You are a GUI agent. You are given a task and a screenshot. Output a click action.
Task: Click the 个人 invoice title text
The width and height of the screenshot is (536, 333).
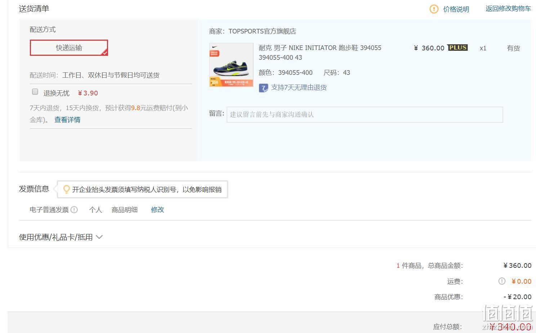pyautogui.click(x=96, y=210)
